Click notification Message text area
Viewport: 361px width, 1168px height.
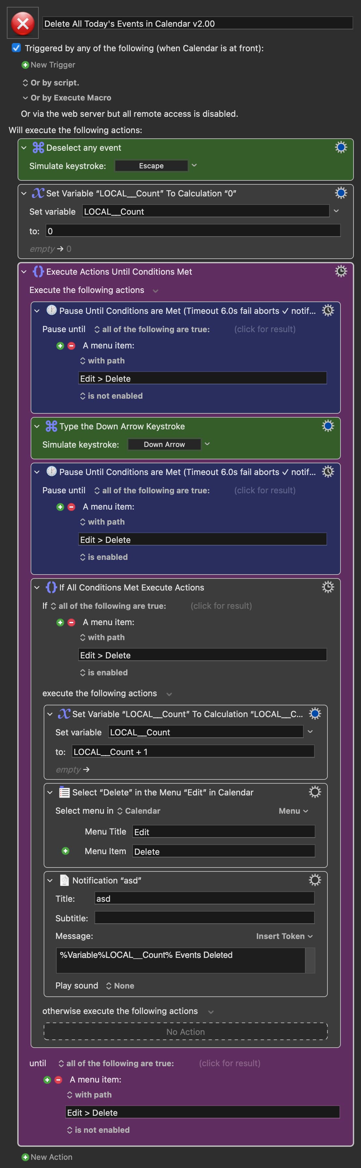pos(180,960)
